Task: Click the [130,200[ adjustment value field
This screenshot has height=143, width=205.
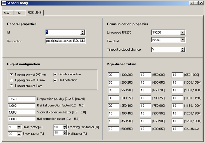Action: (113, 75)
